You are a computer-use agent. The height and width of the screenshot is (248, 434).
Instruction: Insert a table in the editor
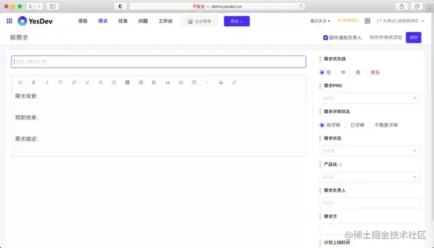coord(194,83)
